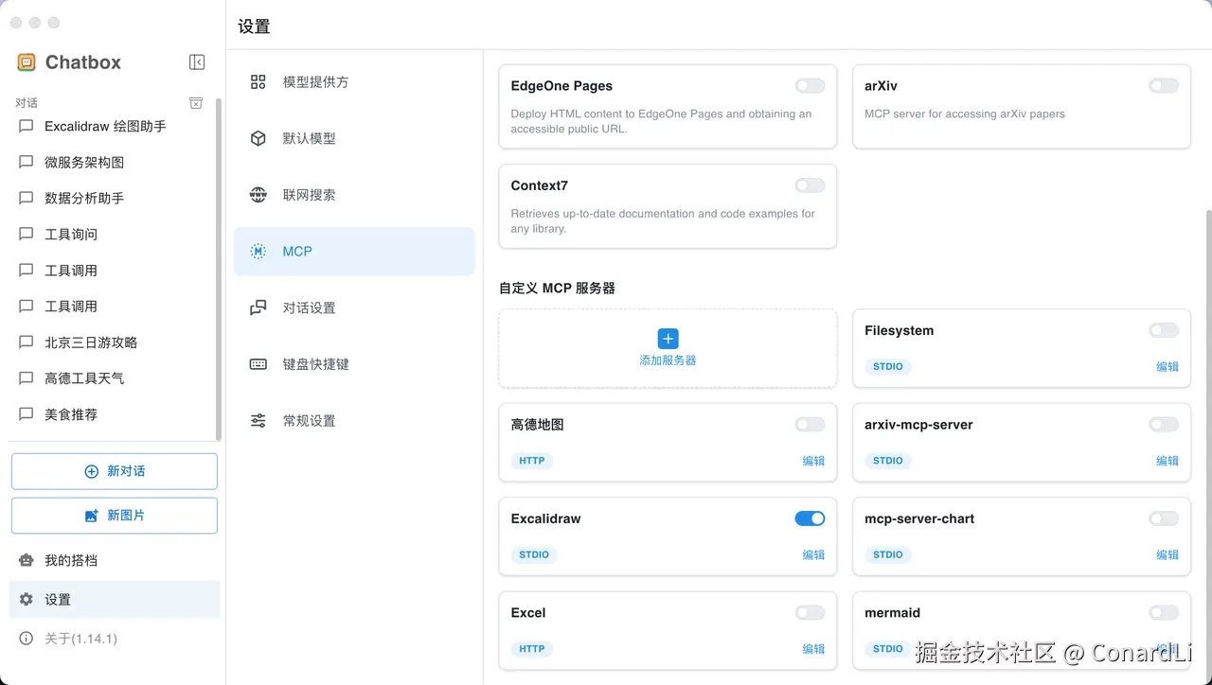This screenshot has width=1212, height=685.
Task: Start a 新对话
Action: 115,471
